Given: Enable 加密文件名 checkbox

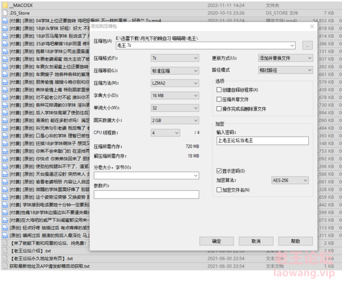Looking at the screenshot, I should (x=219, y=190).
